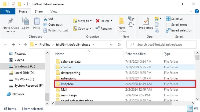
Task: Click the Edit icon in Open group
Action: tap(157, 25)
